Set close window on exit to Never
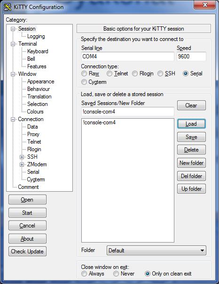The image size is (219, 284). tap(116, 274)
